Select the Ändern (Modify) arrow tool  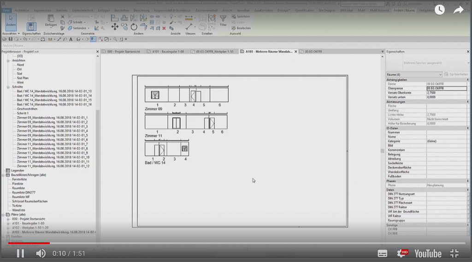click(x=11, y=21)
